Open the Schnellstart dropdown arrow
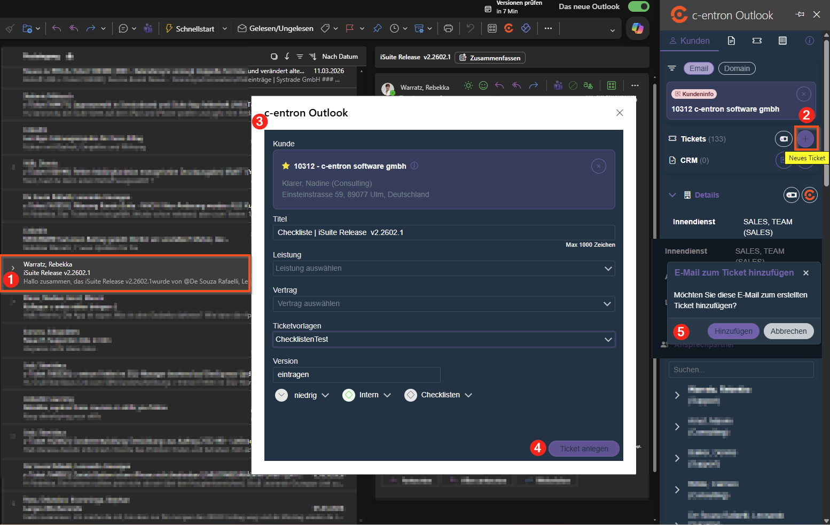Viewport: 830px width, 525px height. [225, 28]
